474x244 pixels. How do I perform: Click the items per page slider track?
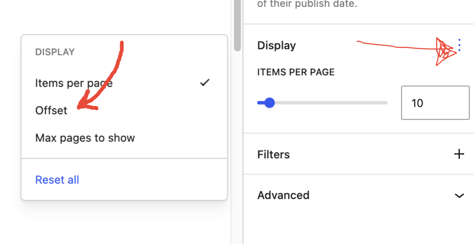322,103
